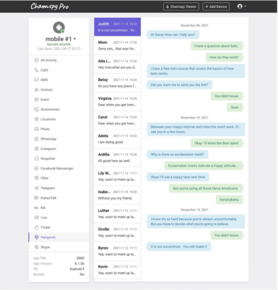The image size is (278, 290).
Task: Open the Ada L... conversation
Action: [117, 64]
